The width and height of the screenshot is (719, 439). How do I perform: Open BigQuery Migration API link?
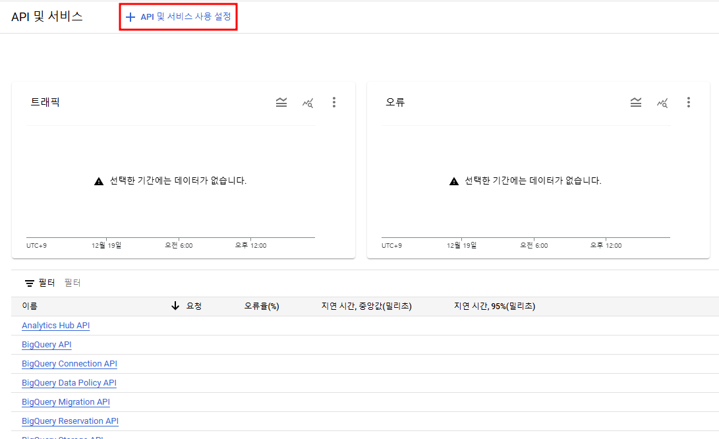point(66,402)
